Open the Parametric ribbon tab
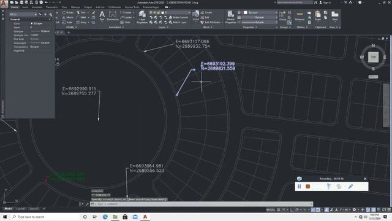 (x=51, y=7)
